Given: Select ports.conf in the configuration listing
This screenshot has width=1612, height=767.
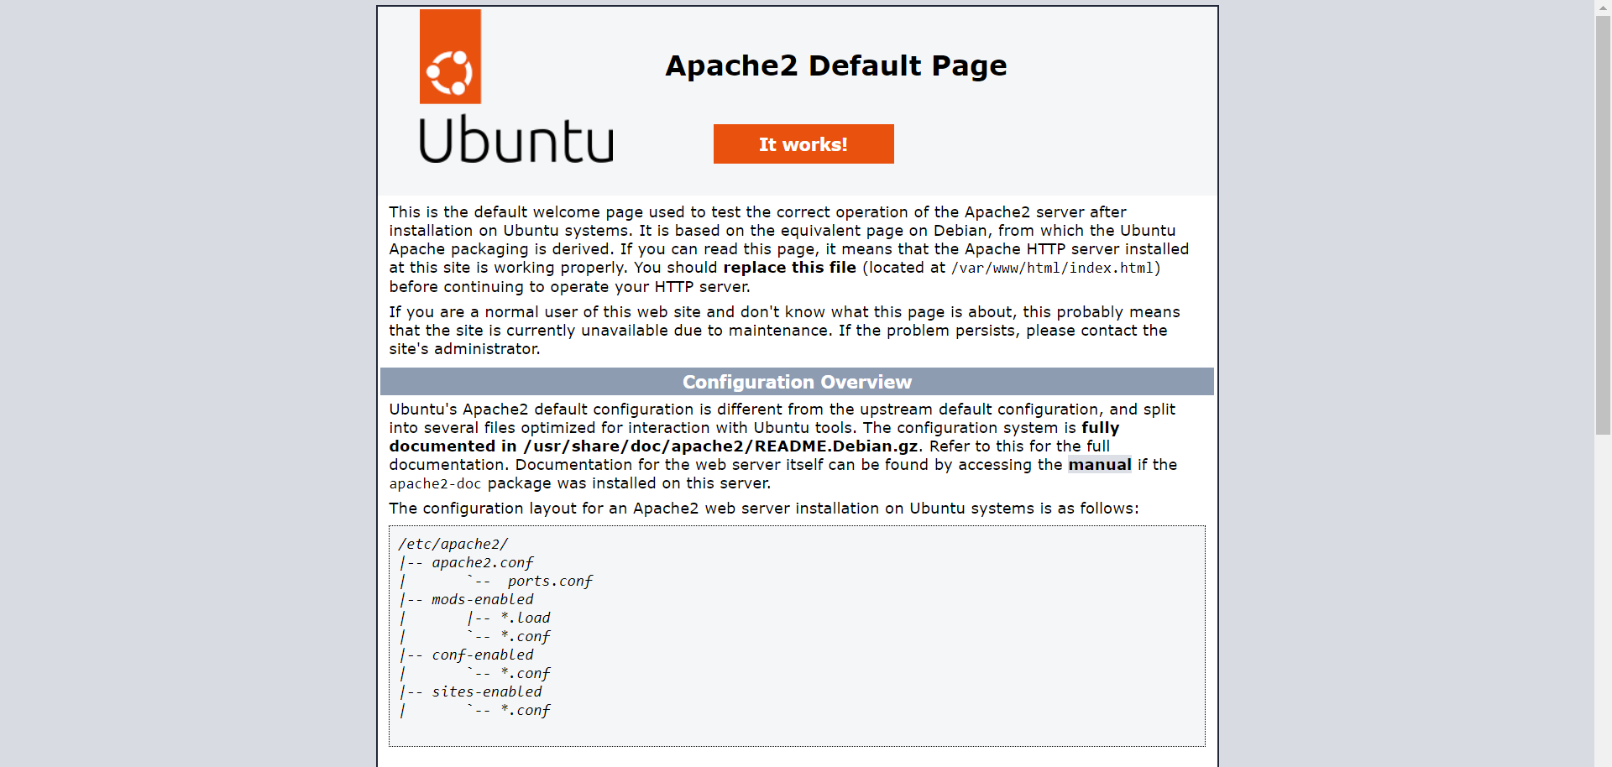Looking at the screenshot, I should click(x=549, y=580).
